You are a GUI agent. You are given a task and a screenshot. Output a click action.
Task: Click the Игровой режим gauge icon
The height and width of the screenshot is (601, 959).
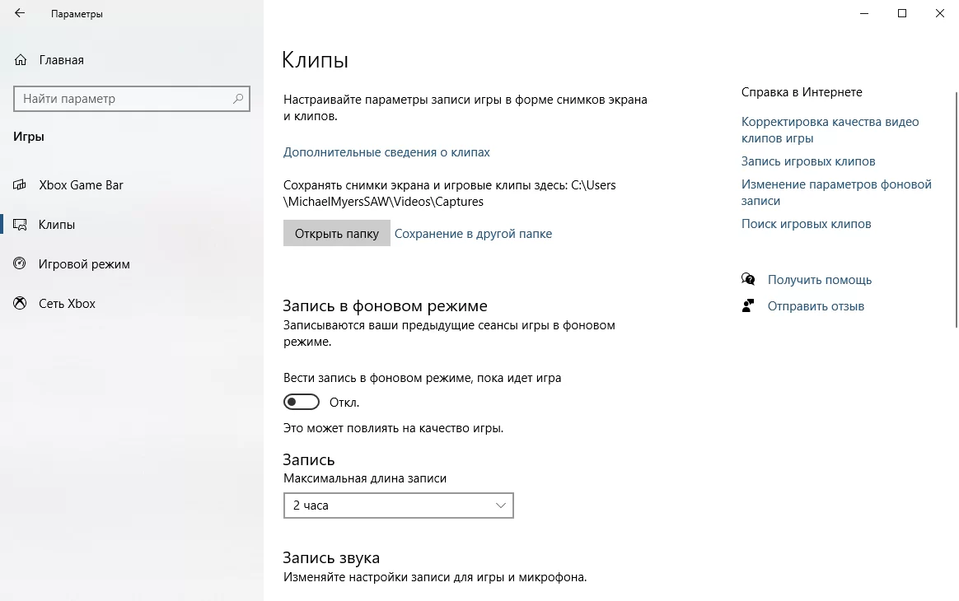pyautogui.click(x=21, y=264)
